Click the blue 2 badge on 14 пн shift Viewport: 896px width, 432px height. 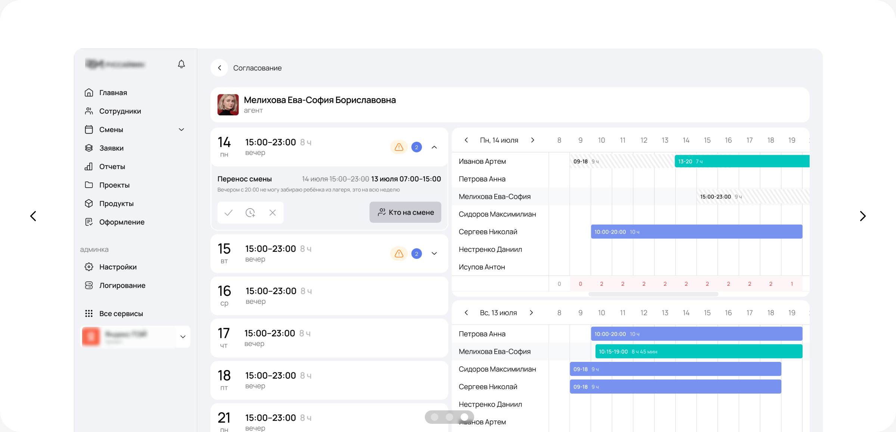(x=417, y=147)
